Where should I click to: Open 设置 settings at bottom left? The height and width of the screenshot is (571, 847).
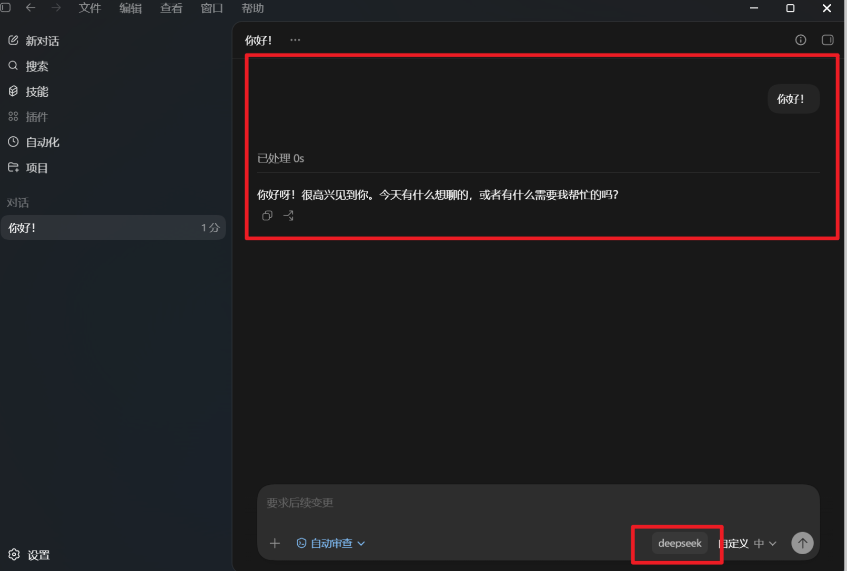[29, 555]
